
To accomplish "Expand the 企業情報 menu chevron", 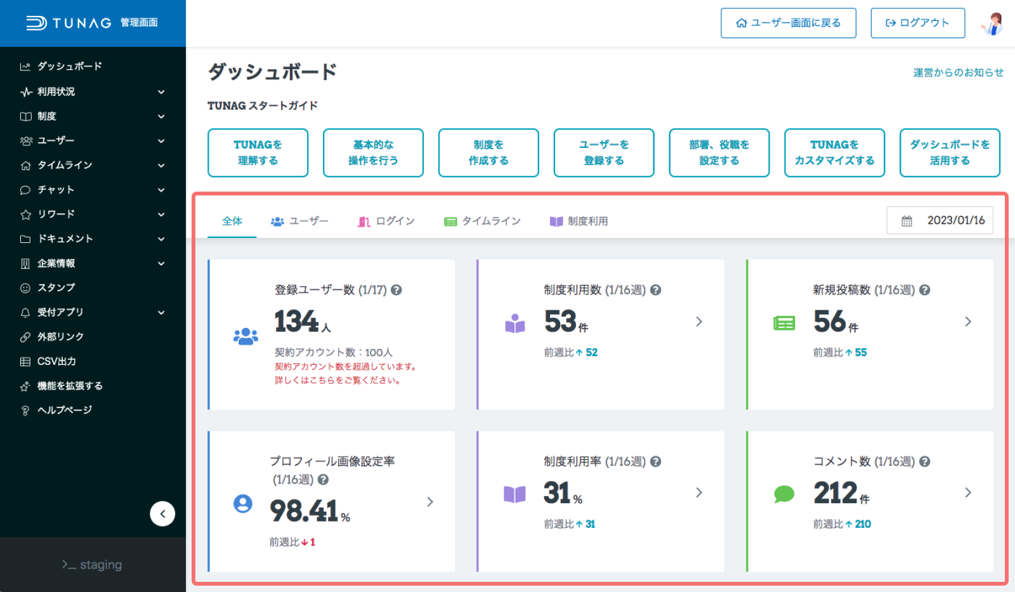I will coord(161,263).
